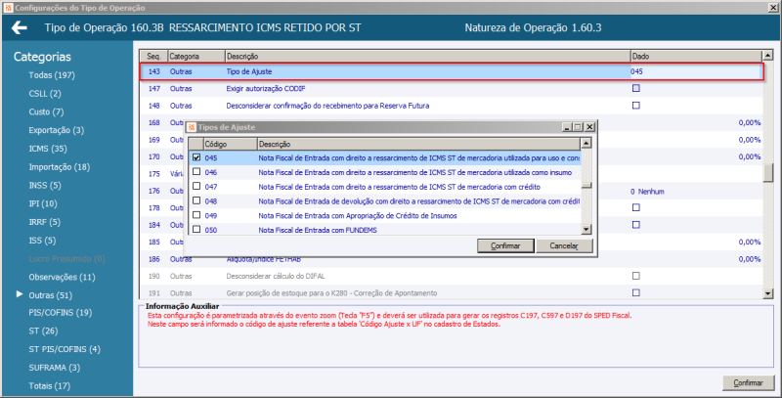Check the box for code 048
Image resolution: width=782 pixels, height=398 pixels.
(196, 201)
